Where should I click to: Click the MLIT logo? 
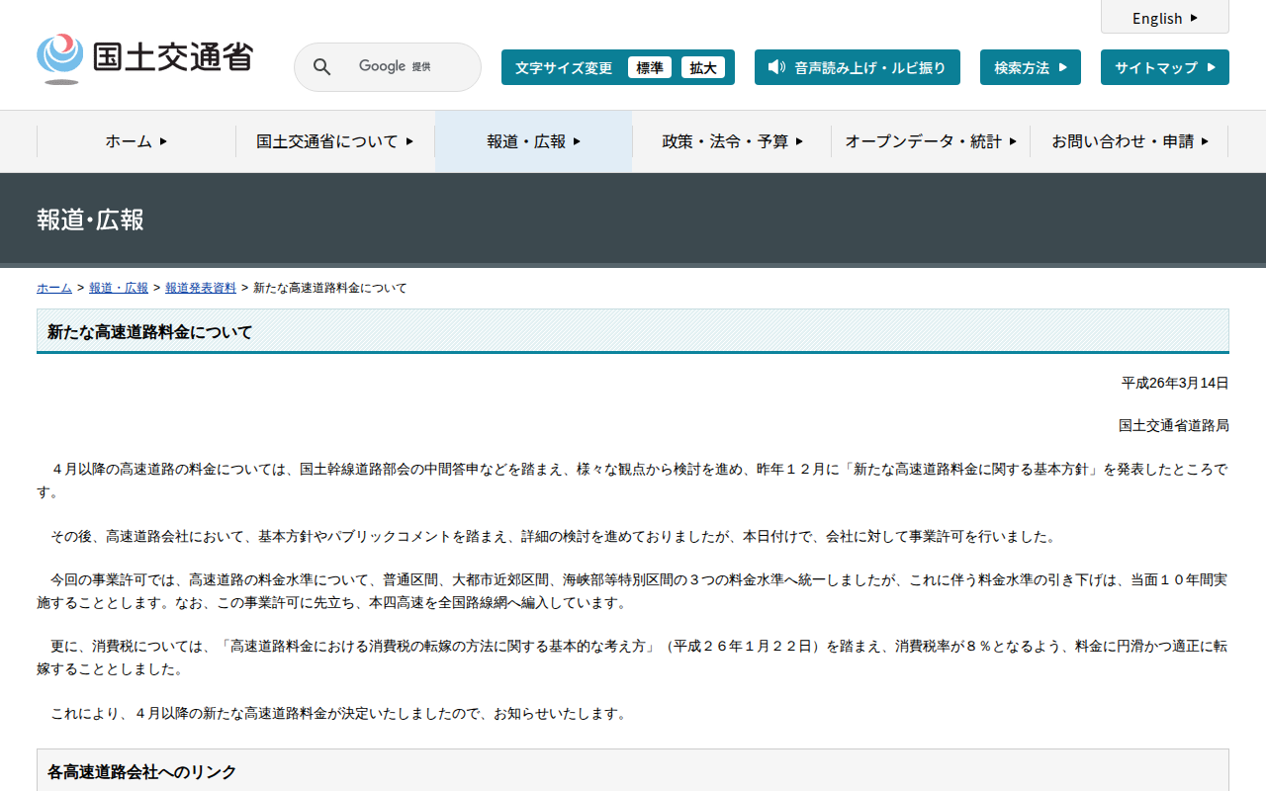click(x=144, y=58)
